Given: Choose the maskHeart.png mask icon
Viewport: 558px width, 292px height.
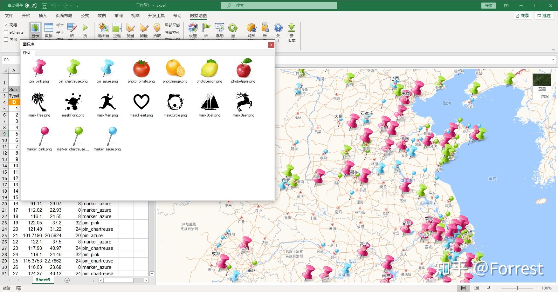Looking at the screenshot, I should (x=141, y=102).
